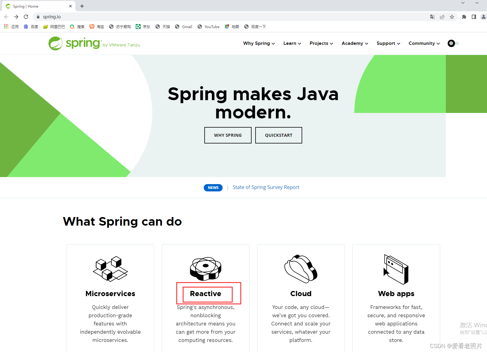Toggle the dark mode theme switch
The image size is (487, 352).
coord(453,43)
